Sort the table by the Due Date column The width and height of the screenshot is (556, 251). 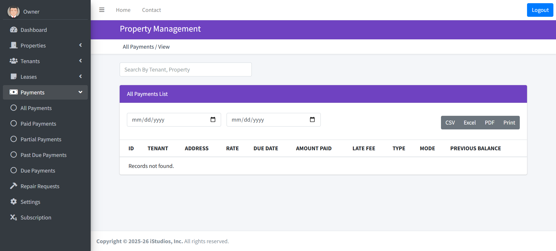266,149
